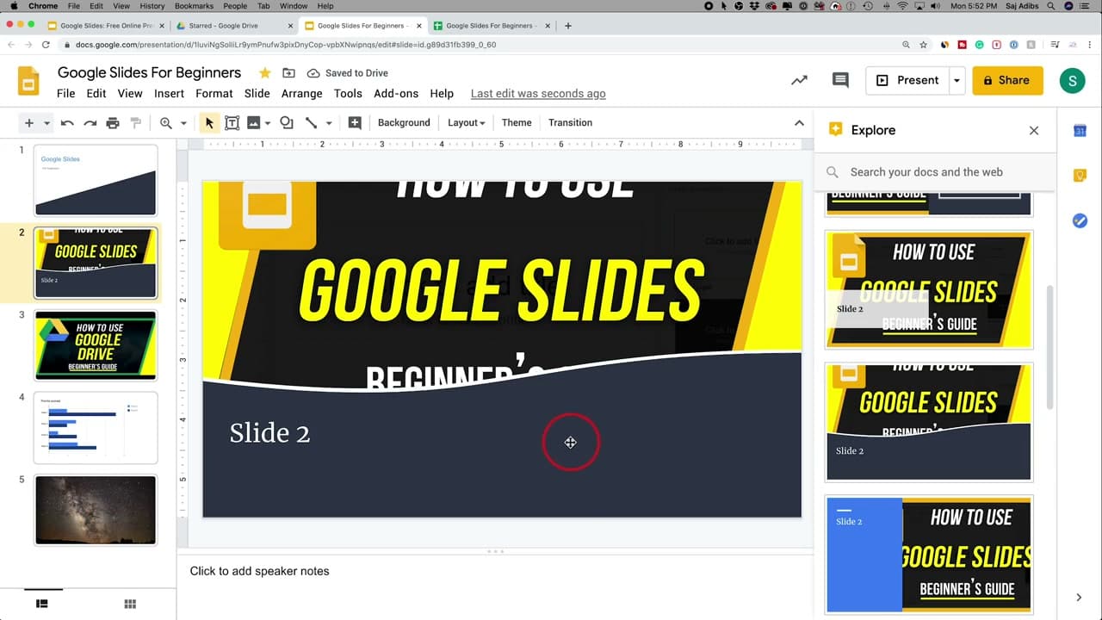Switch to filmstrip view icon

click(x=41, y=604)
